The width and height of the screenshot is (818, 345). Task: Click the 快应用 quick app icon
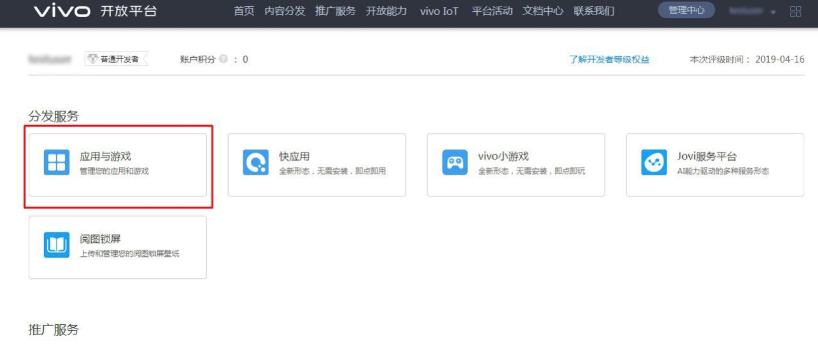256,162
